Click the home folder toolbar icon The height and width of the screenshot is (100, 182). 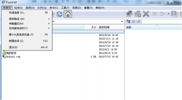coord(68,14)
